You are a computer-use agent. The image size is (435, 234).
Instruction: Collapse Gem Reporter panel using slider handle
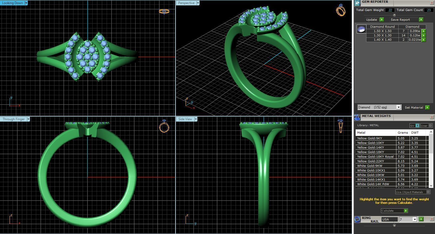point(394,15)
